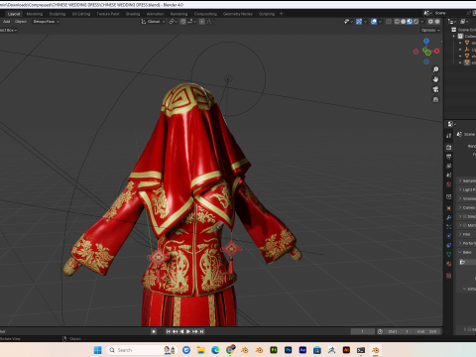Viewport: 476px width, 357px height.
Task: Select rendered viewport shading
Action: pos(416,22)
